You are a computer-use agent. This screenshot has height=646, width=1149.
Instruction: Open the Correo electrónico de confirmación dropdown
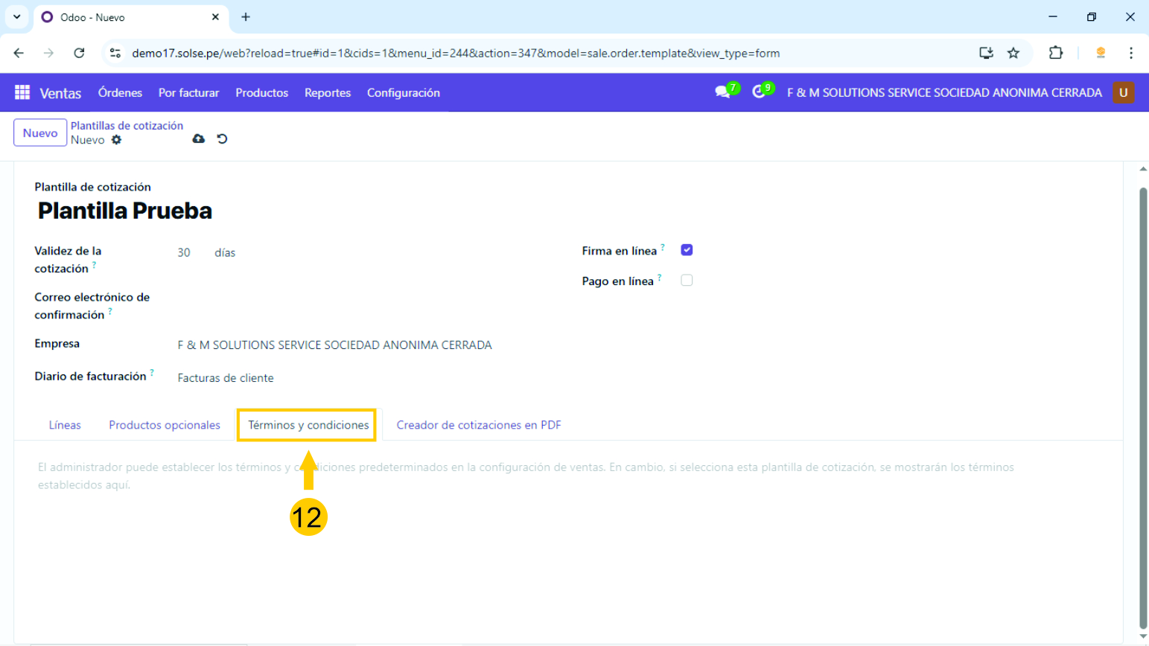click(335, 306)
